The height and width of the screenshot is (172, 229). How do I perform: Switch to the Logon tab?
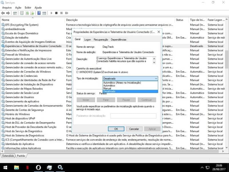[x=88, y=40]
